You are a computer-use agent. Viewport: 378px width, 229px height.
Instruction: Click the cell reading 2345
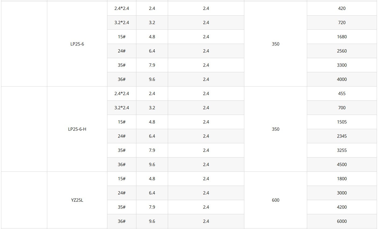tap(342, 136)
